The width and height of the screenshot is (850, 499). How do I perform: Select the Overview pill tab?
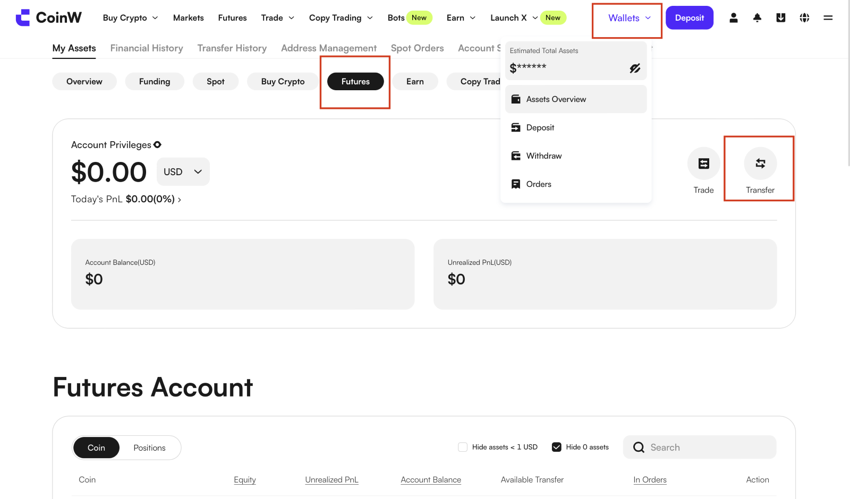[x=84, y=81]
